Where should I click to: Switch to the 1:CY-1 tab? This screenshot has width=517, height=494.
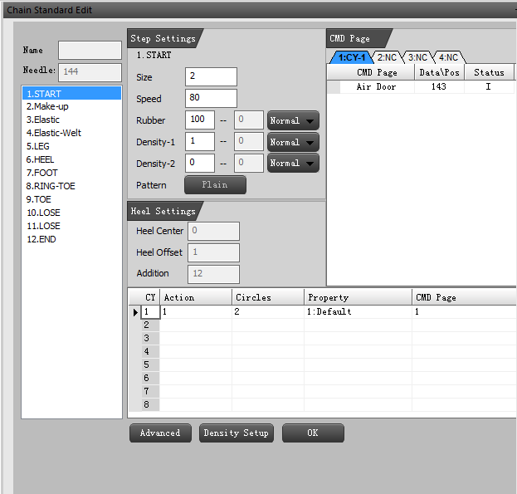352,57
